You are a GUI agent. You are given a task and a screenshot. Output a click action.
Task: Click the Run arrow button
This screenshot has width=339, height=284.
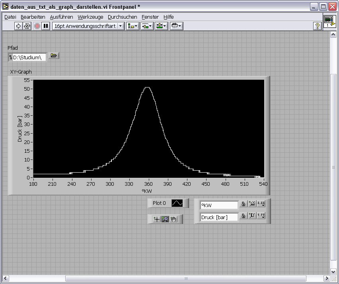pos(18,26)
